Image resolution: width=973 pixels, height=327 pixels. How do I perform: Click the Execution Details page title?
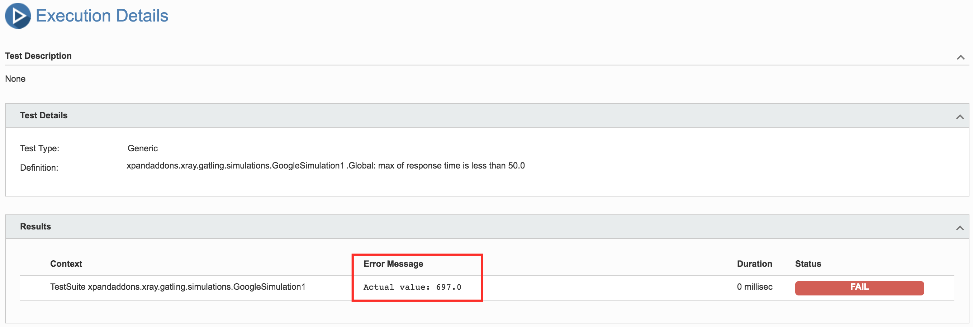(102, 16)
